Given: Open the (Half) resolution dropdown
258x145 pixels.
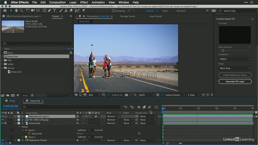Looking at the screenshot, I should [146, 95].
